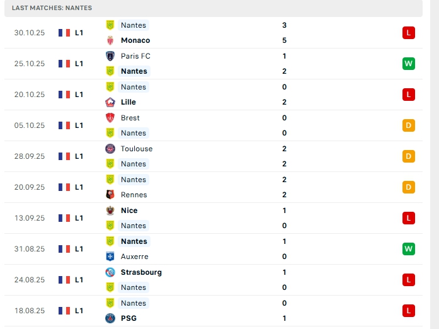Click the Auxerre team logo

pos(110,257)
